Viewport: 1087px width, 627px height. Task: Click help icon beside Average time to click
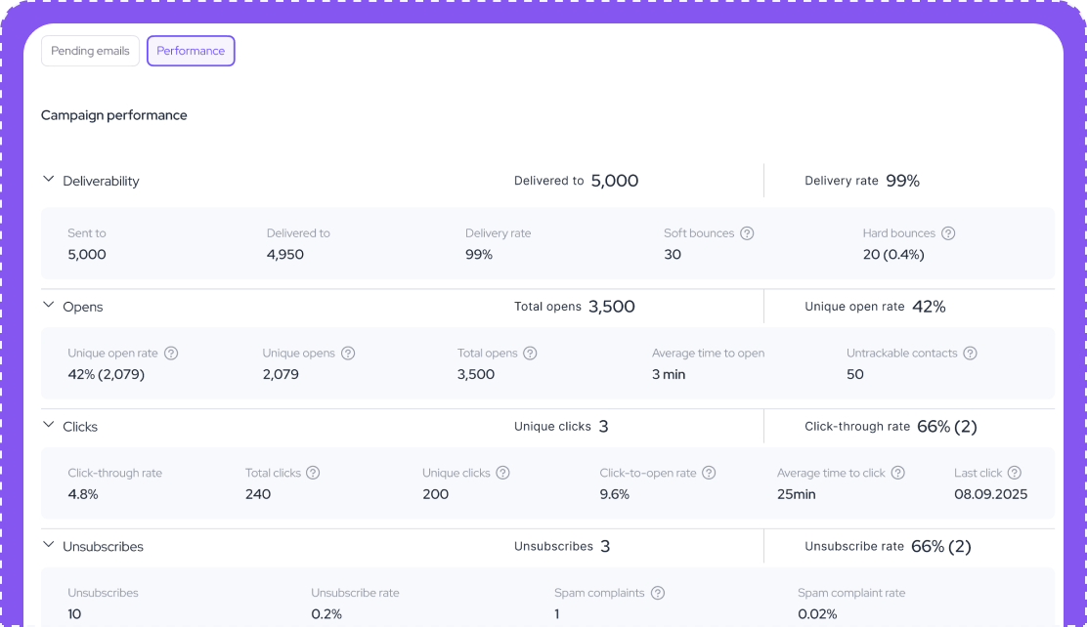(x=897, y=473)
